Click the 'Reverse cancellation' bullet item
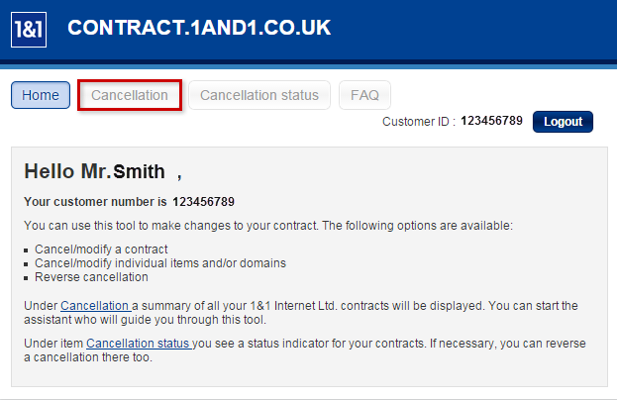The height and width of the screenshot is (400, 617). pos(91,276)
